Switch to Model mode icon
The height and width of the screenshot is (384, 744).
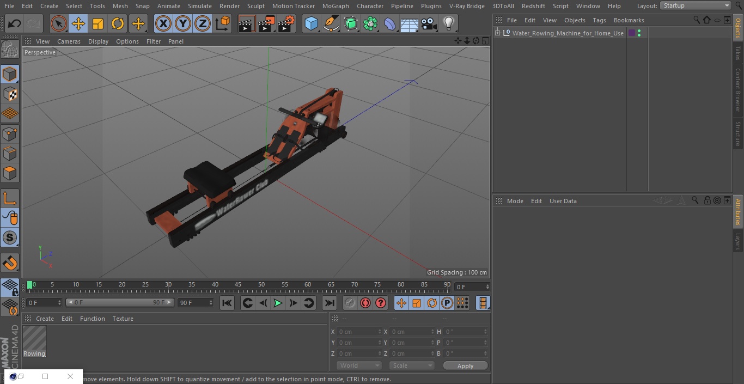tap(10, 74)
